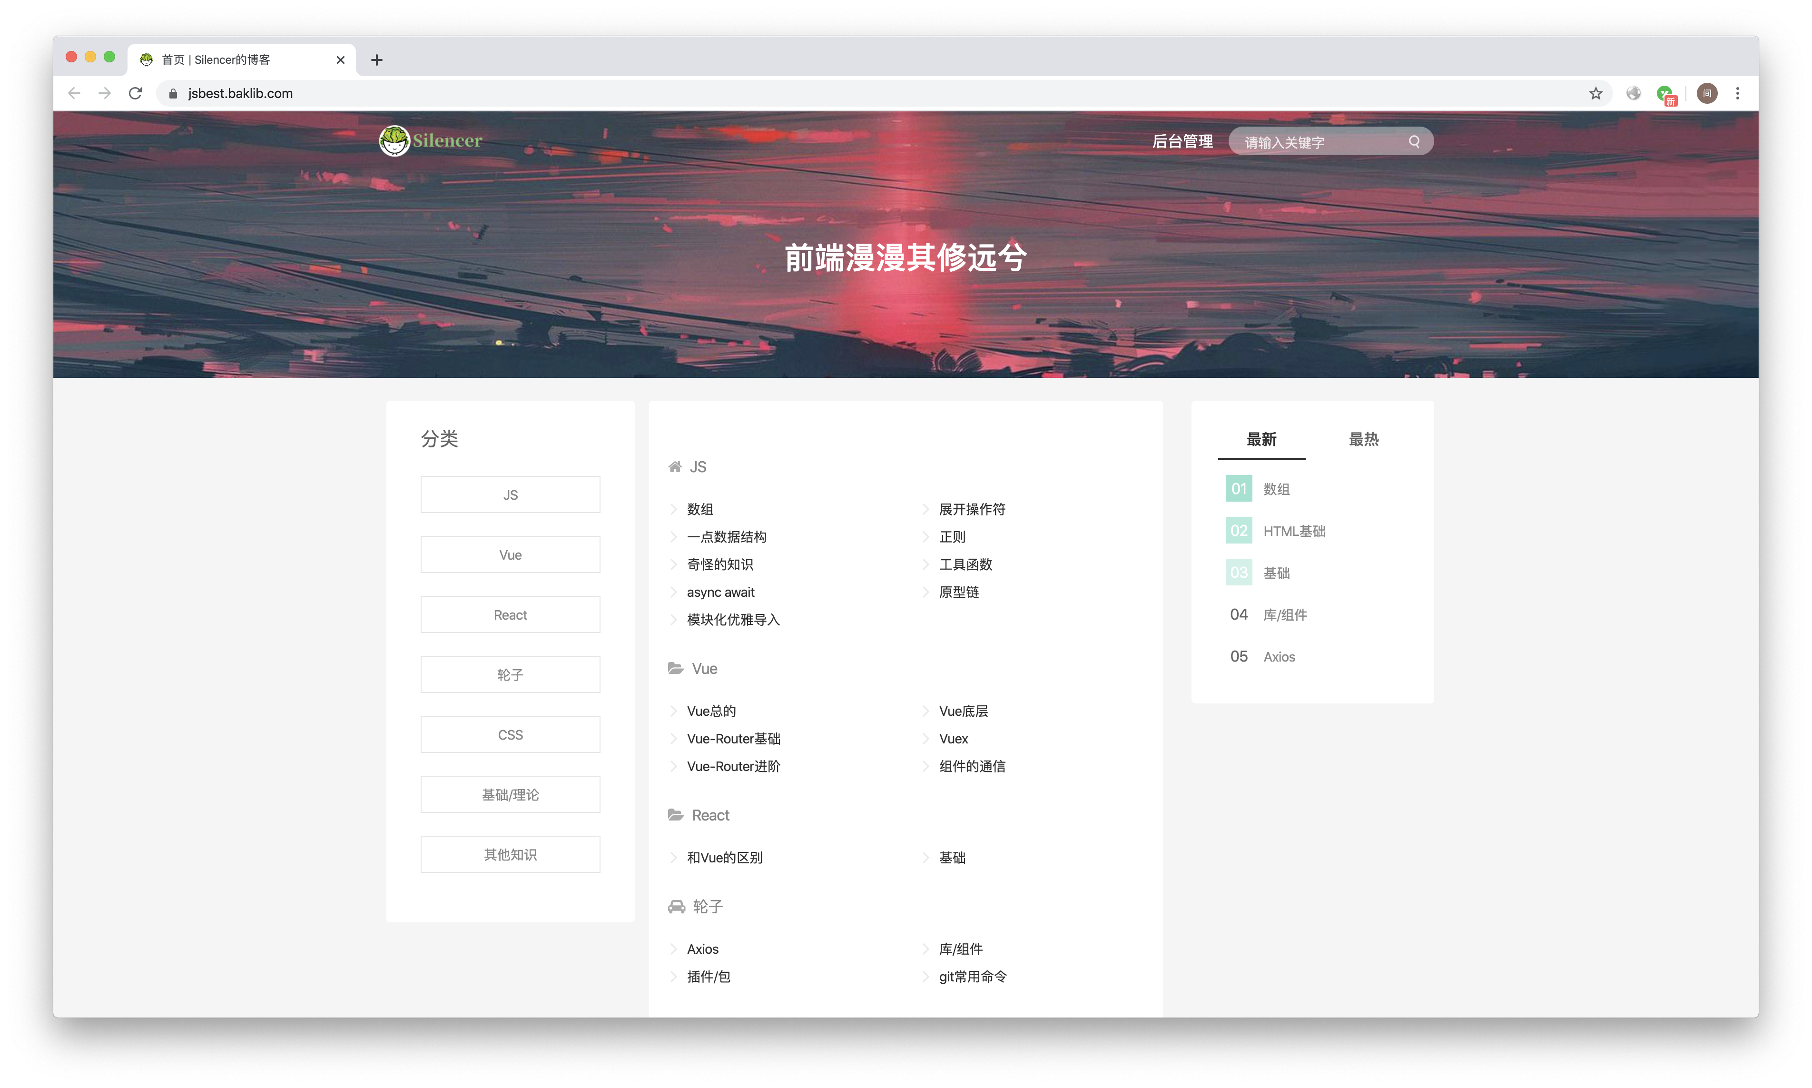Click the address bar URL

pos(240,93)
